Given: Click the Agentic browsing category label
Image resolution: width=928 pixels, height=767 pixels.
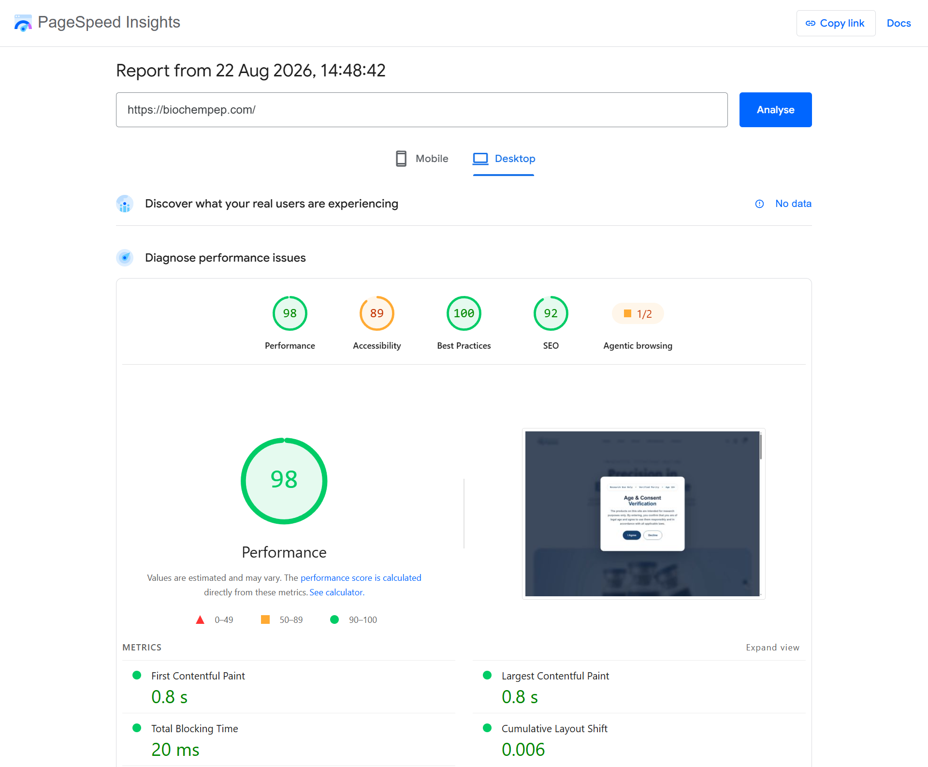Looking at the screenshot, I should pos(638,346).
